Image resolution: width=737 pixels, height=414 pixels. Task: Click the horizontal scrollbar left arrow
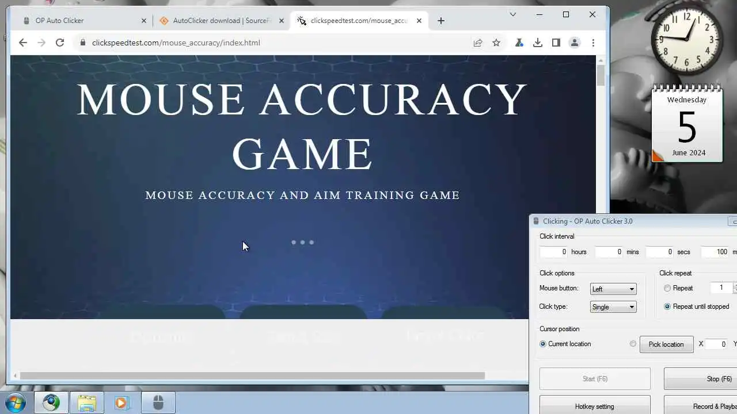(15, 376)
